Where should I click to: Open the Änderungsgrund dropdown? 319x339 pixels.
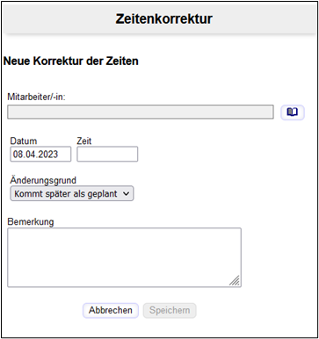(x=72, y=193)
